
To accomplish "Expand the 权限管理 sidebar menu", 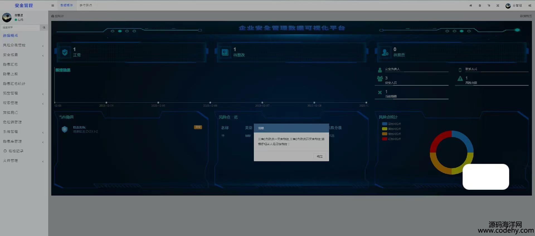I will click(24, 103).
